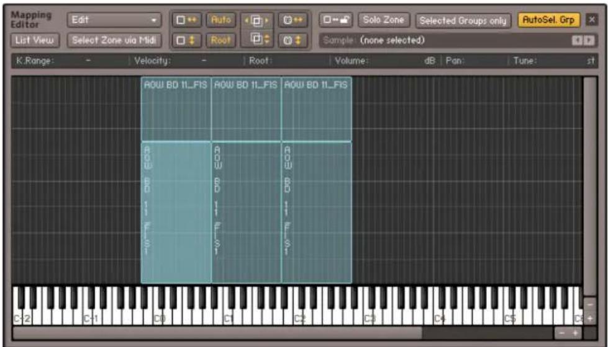Open the Edit dropdown menu

[114, 20]
